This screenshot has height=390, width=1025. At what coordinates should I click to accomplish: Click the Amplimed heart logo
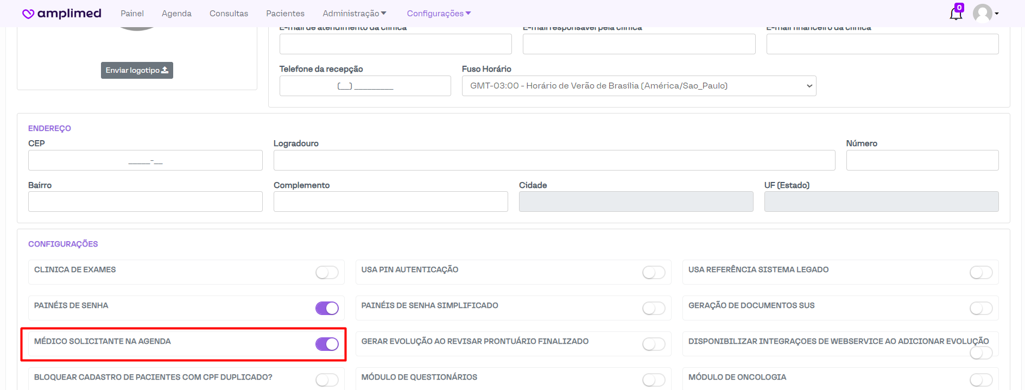click(x=28, y=14)
